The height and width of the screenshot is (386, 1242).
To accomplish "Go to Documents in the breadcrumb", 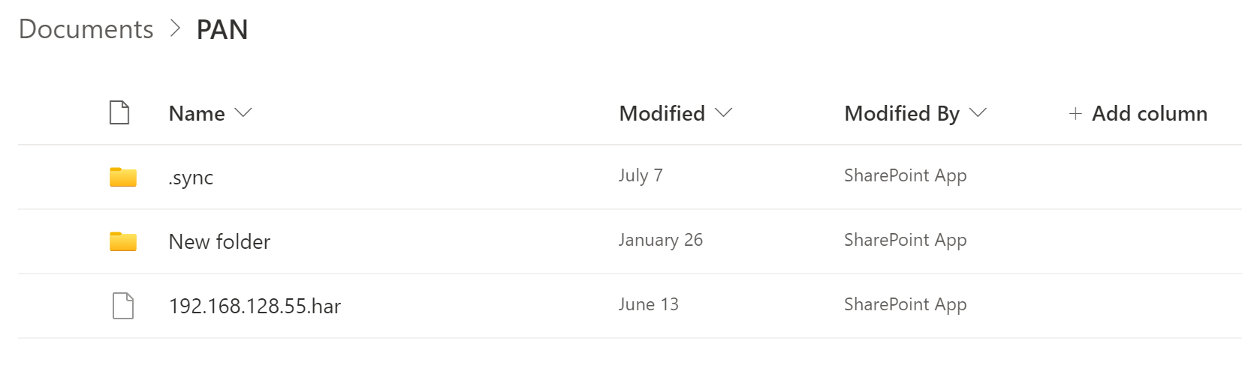I will pyautogui.click(x=86, y=29).
